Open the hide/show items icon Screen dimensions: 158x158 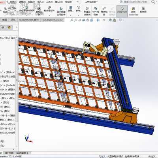pos(104,20)
